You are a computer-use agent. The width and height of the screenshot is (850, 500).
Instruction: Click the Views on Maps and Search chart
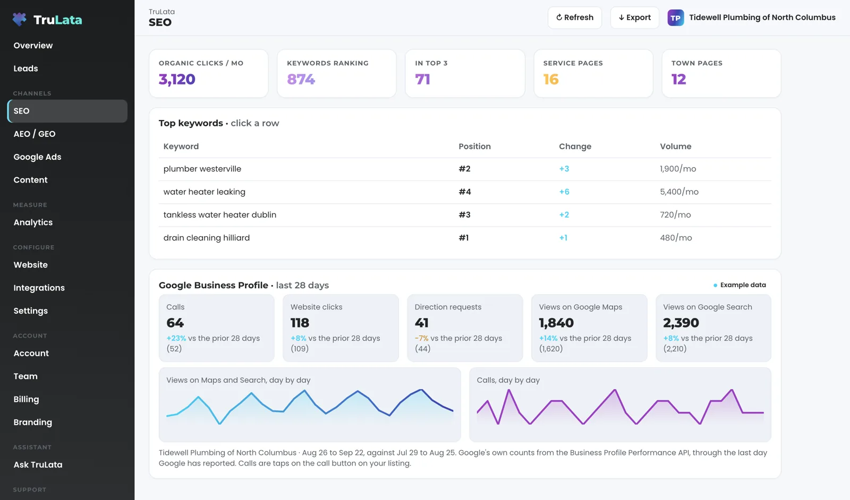click(310, 404)
